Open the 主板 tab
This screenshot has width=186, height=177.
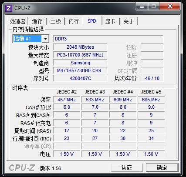pyautogui.click(x=56, y=21)
